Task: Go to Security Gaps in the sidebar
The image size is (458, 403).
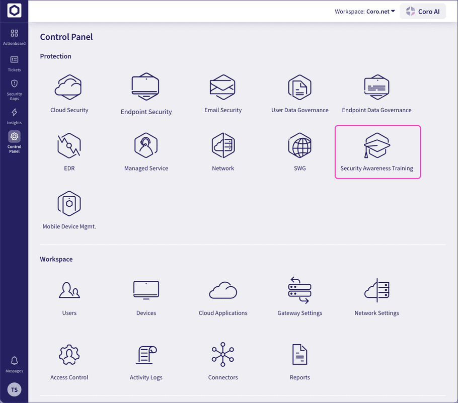Action: pyautogui.click(x=14, y=88)
